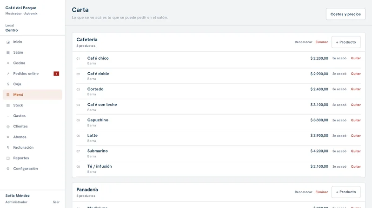Click the Gastos sidebar icon
The width and height of the screenshot is (372, 208).
pos(8,116)
